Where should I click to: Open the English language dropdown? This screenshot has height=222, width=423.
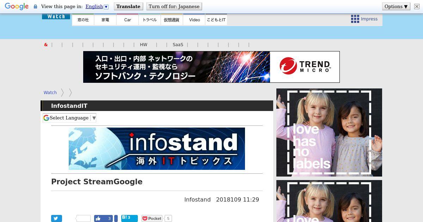tap(97, 6)
